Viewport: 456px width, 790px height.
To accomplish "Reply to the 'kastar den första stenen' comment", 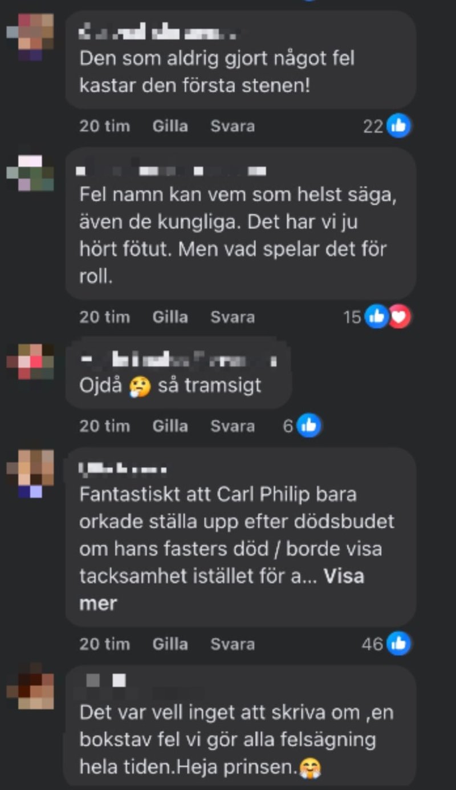I will pyautogui.click(x=233, y=126).
